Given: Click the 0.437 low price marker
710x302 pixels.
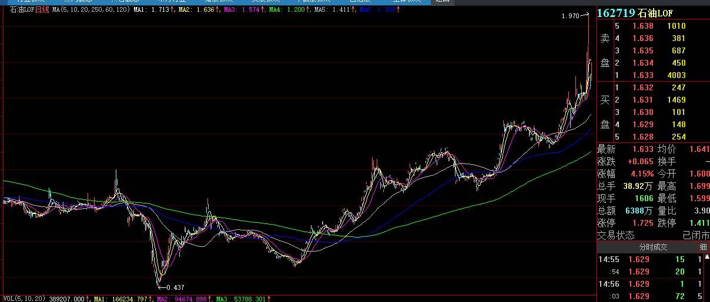Looking at the screenshot, I should coord(175,287).
